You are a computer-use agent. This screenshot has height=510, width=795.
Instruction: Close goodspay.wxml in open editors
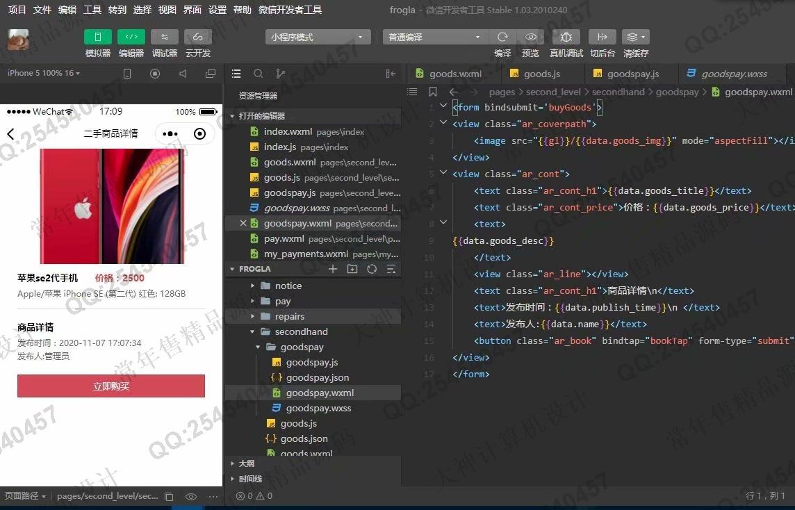(x=243, y=223)
